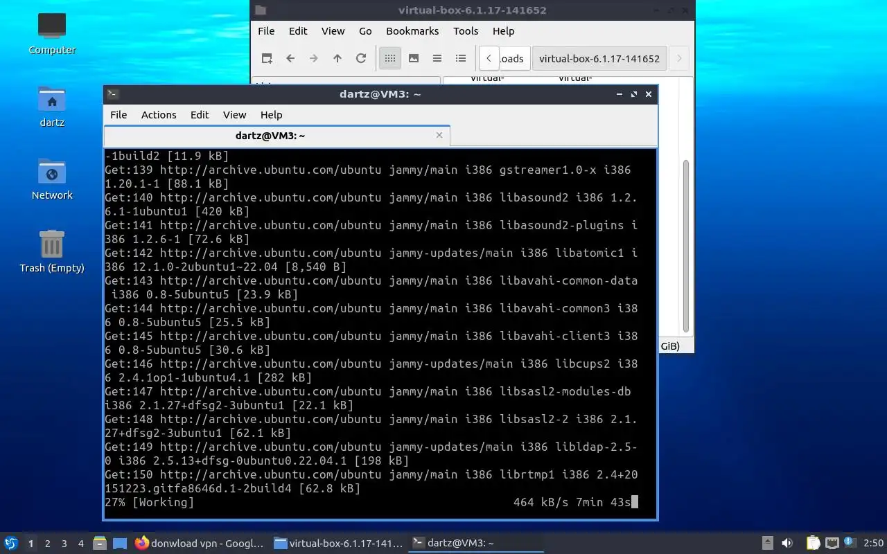Maximize the terminal window
887x554 pixels.
633,94
